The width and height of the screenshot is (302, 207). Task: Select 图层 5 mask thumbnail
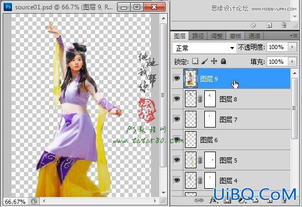click(210, 160)
